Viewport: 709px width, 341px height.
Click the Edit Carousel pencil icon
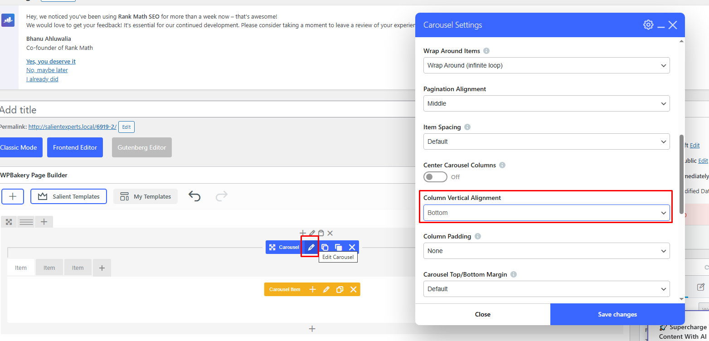(311, 247)
